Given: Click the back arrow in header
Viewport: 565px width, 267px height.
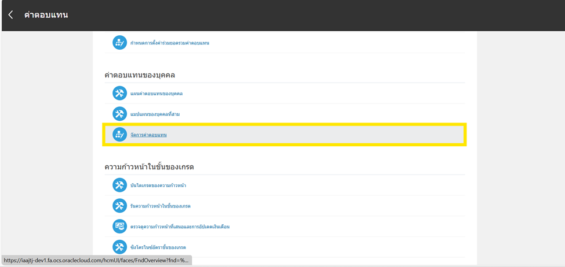Looking at the screenshot, I should (10, 15).
